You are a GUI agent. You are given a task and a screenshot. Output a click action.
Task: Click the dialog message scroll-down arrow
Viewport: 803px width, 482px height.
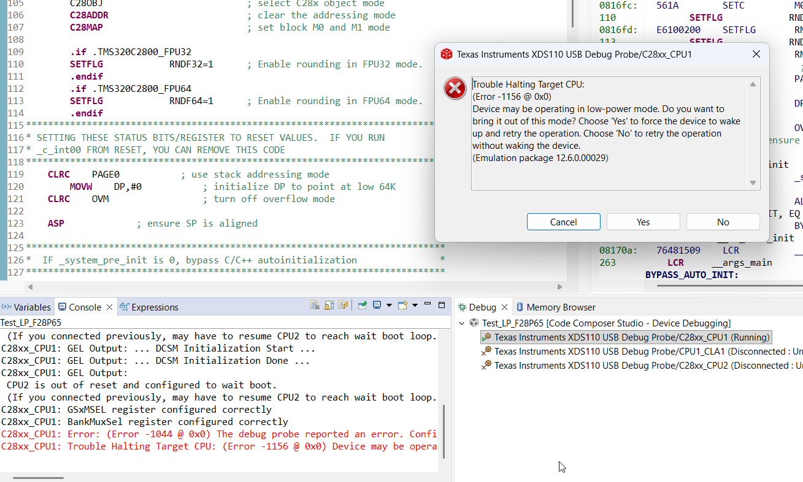click(753, 183)
